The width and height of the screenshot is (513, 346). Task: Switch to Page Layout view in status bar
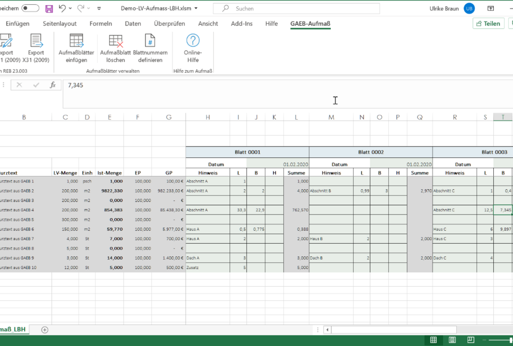click(452, 340)
